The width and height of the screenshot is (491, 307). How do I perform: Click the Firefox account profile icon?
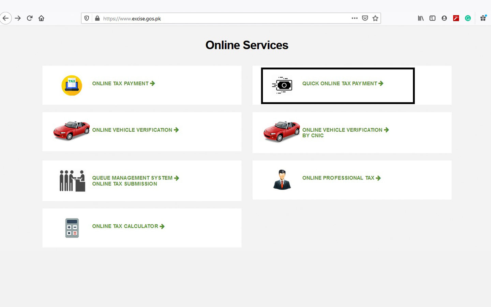click(444, 18)
